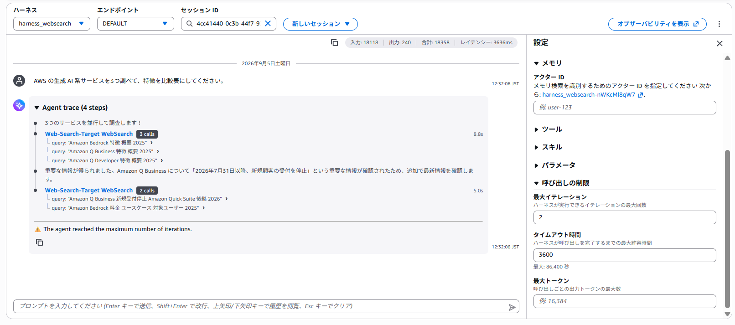The width and height of the screenshot is (735, 325).
Task: Open the external link icon beside harness_websearch-nWKcMl8qW7
Action: (x=640, y=95)
